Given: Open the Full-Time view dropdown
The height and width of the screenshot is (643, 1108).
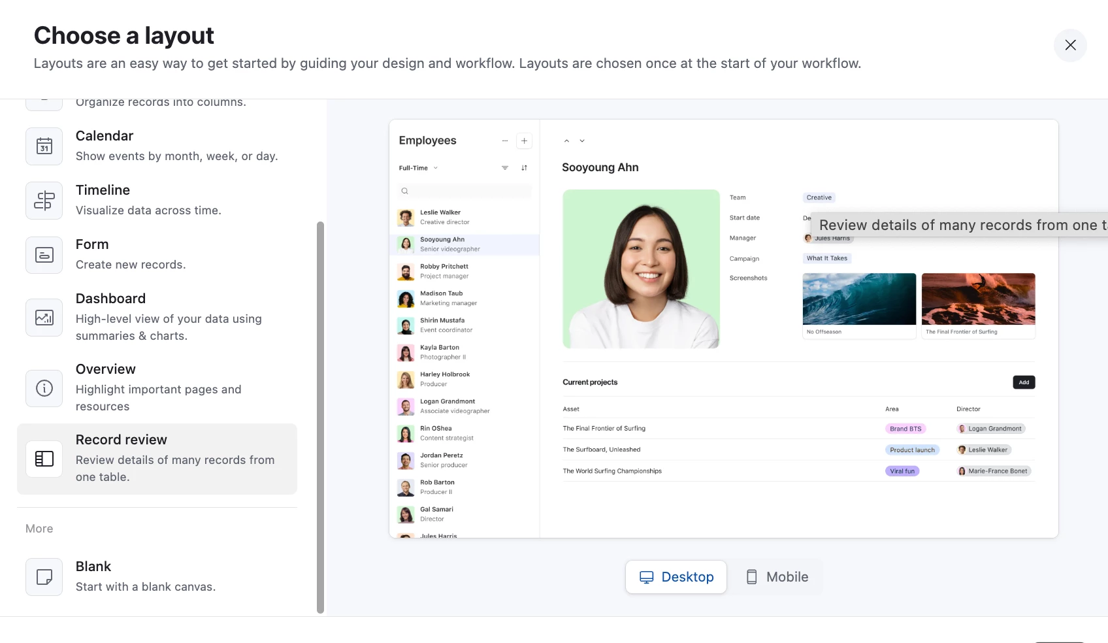Looking at the screenshot, I should tap(418, 168).
